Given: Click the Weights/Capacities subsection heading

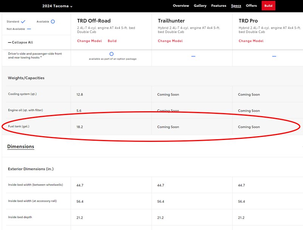Looking at the screenshot, I should click(26, 78).
